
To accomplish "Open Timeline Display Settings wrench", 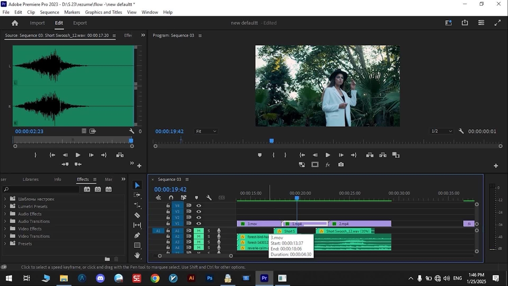I will coord(209,197).
